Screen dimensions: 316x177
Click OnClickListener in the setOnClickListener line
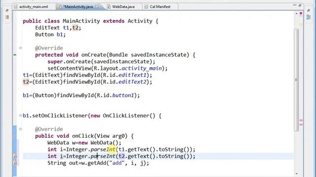tap(126, 116)
